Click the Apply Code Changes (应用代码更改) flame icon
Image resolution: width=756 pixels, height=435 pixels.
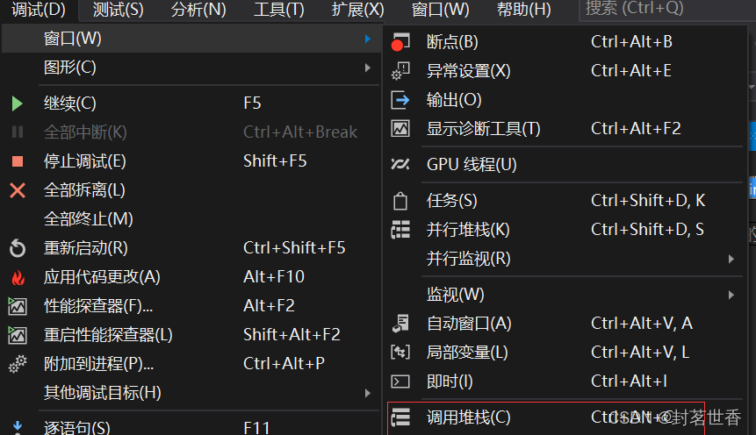pyautogui.click(x=18, y=277)
